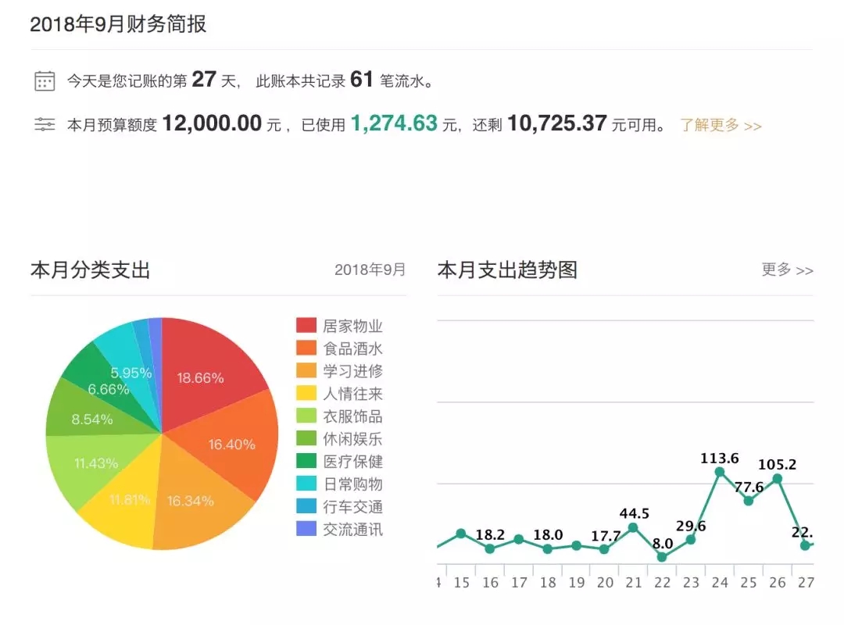Image resolution: width=844 pixels, height=625 pixels.
Task: Click the 8.0 data point on day 22
Action: pyautogui.click(x=662, y=557)
